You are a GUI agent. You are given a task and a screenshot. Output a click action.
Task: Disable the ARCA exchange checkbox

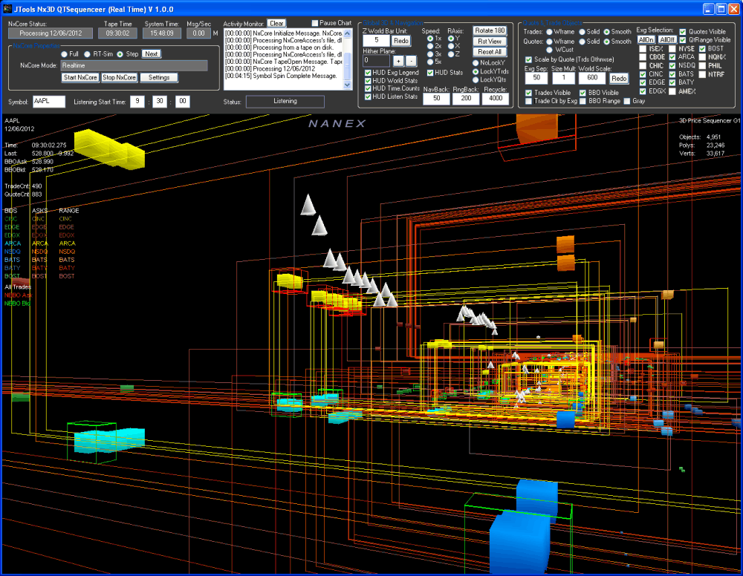[x=672, y=57]
